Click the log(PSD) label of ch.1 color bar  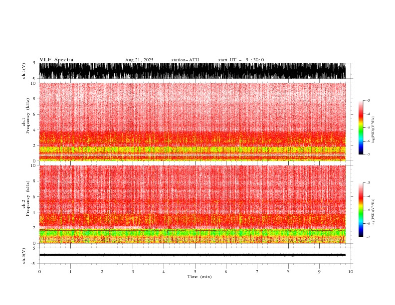374,130
